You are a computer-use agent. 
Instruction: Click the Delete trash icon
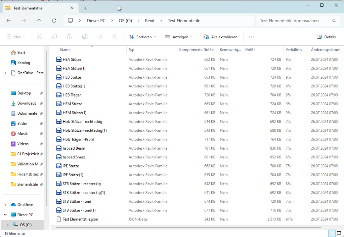[115, 37]
